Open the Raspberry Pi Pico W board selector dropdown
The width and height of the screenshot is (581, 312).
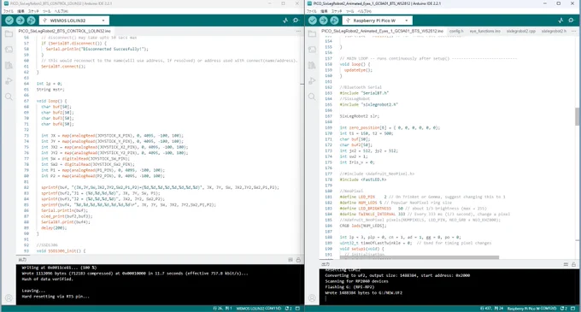pos(377,21)
